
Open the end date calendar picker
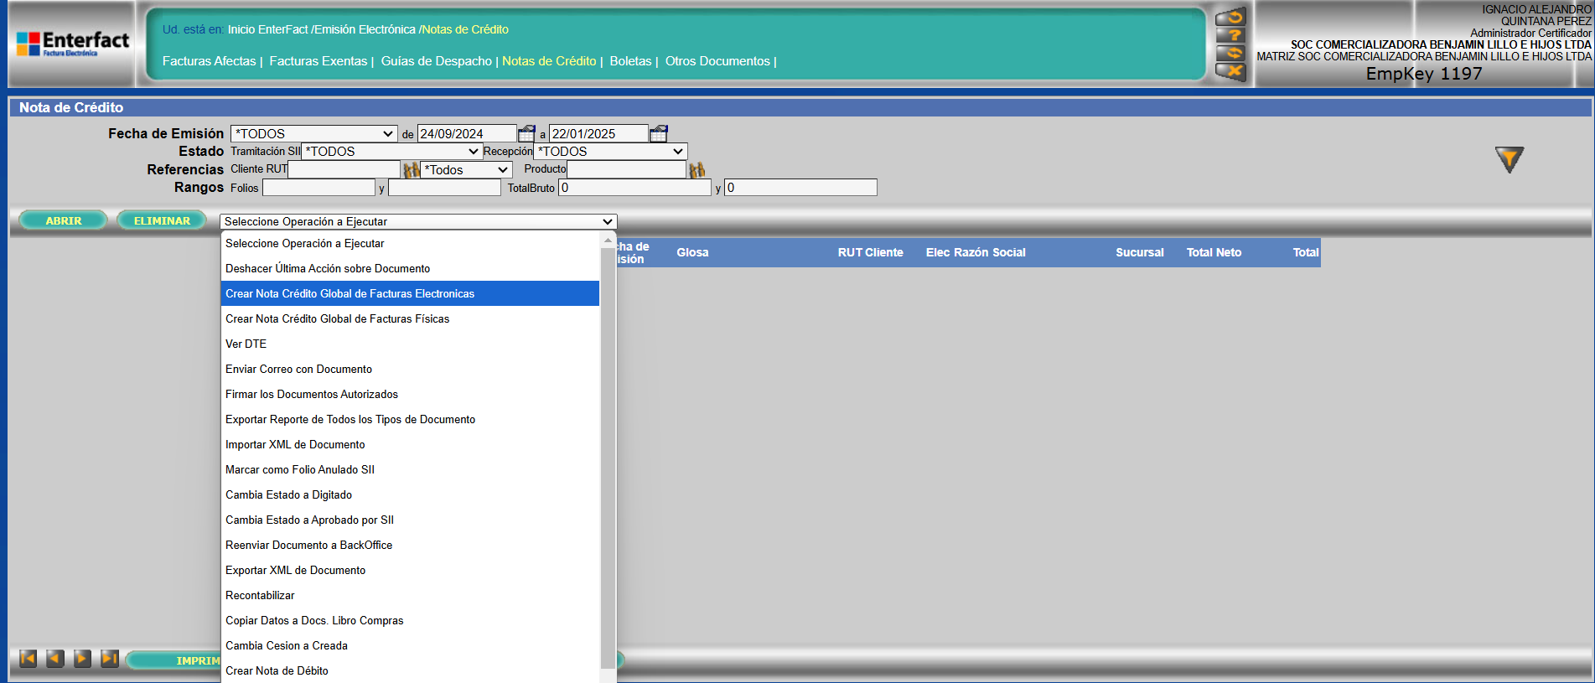pos(659,133)
